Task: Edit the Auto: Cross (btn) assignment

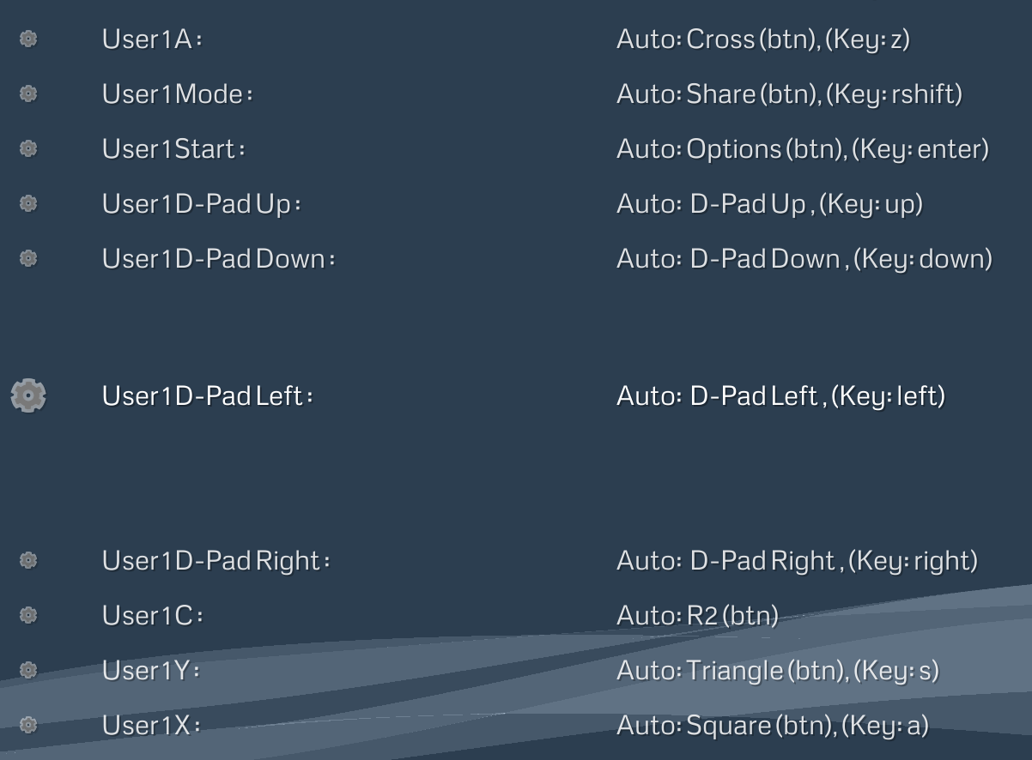Action: click(x=762, y=39)
